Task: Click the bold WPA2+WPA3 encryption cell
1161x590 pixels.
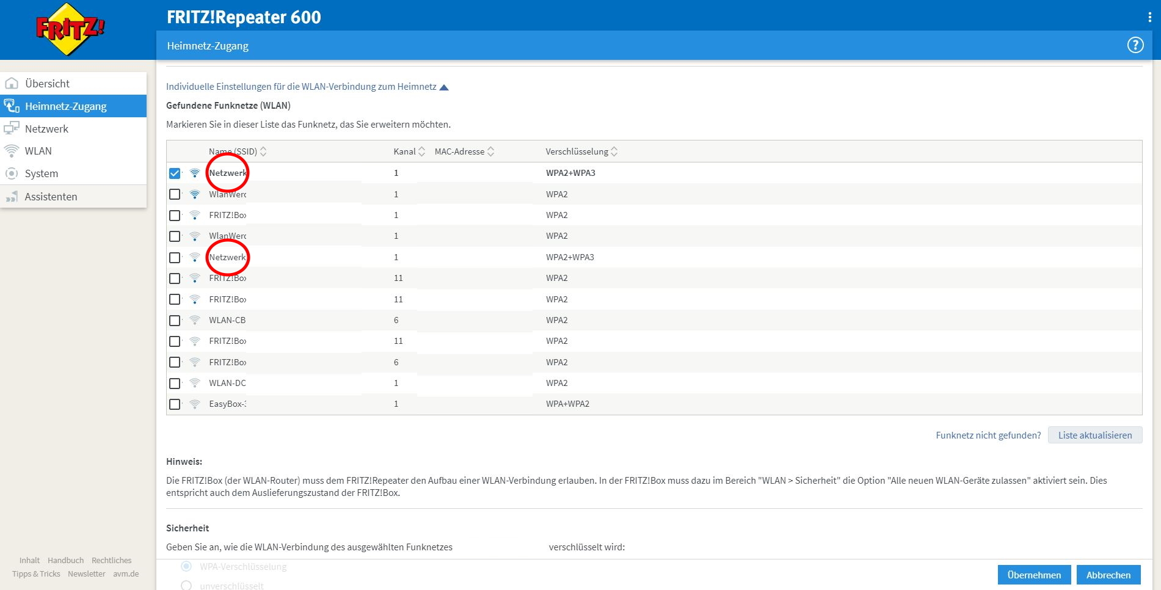Action: 570,173
